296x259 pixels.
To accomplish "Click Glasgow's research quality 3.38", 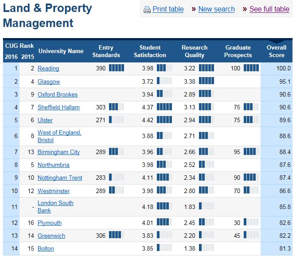I will (x=190, y=81).
